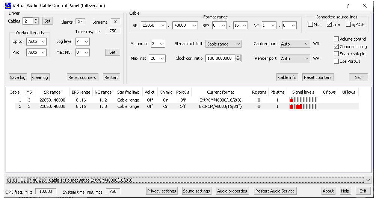Viewport: 376px width, 200px height.
Task: Click the Clock corr ratio value field
Action: click(220, 58)
